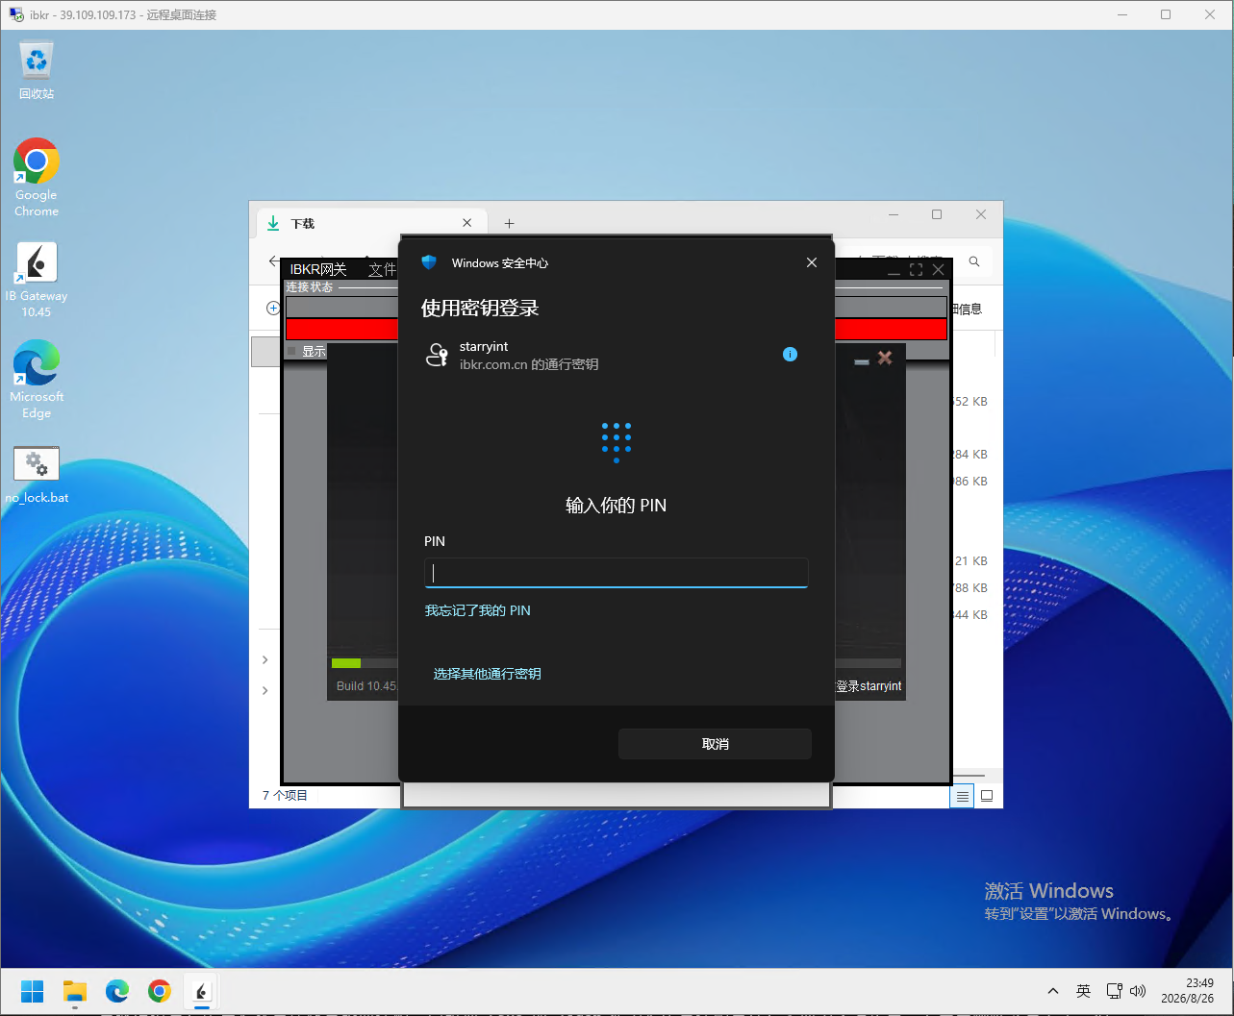This screenshot has width=1234, height=1016.
Task: Toggle fullscreen on the IBKR Gateway window
Action: (916, 270)
